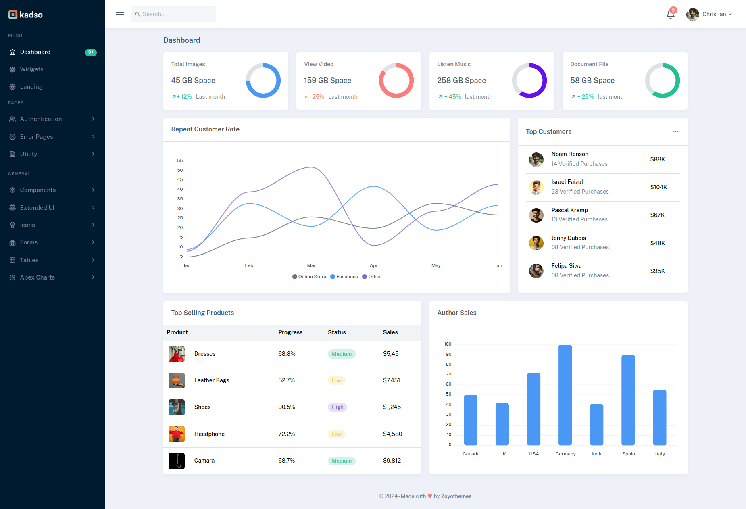The image size is (746, 509).
Task: Open Top Customers more options button
Action: click(x=676, y=131)
